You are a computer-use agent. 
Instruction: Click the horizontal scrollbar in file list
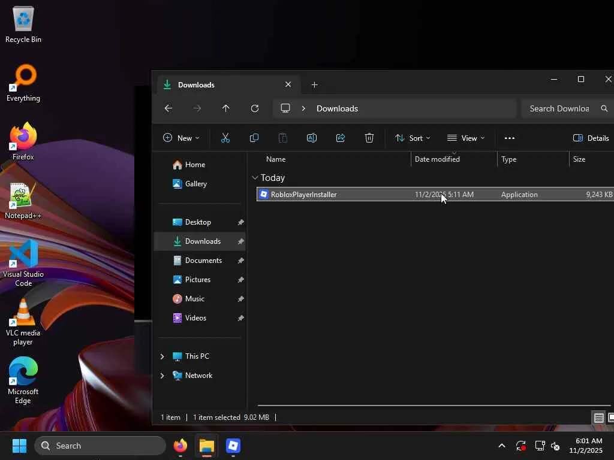(432, 405)
